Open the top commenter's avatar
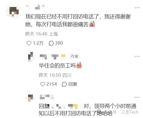 [x=13, y=11]
